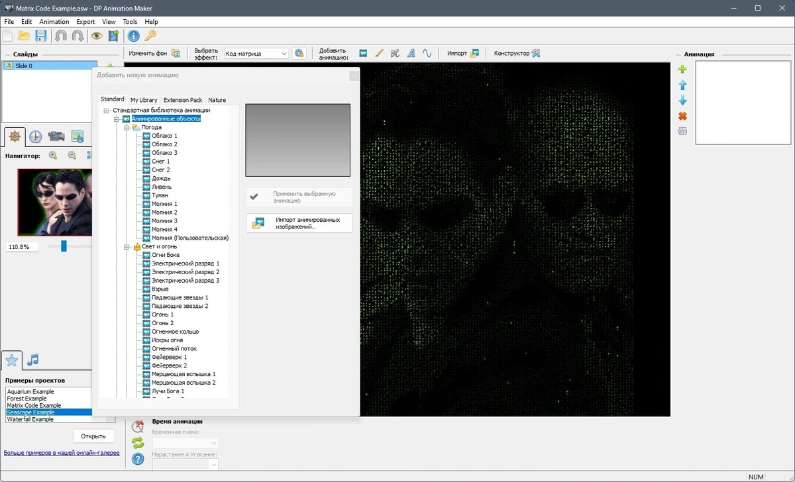Select Slide 0 in slides list
795x482 pixels.
tap(49, 66)
